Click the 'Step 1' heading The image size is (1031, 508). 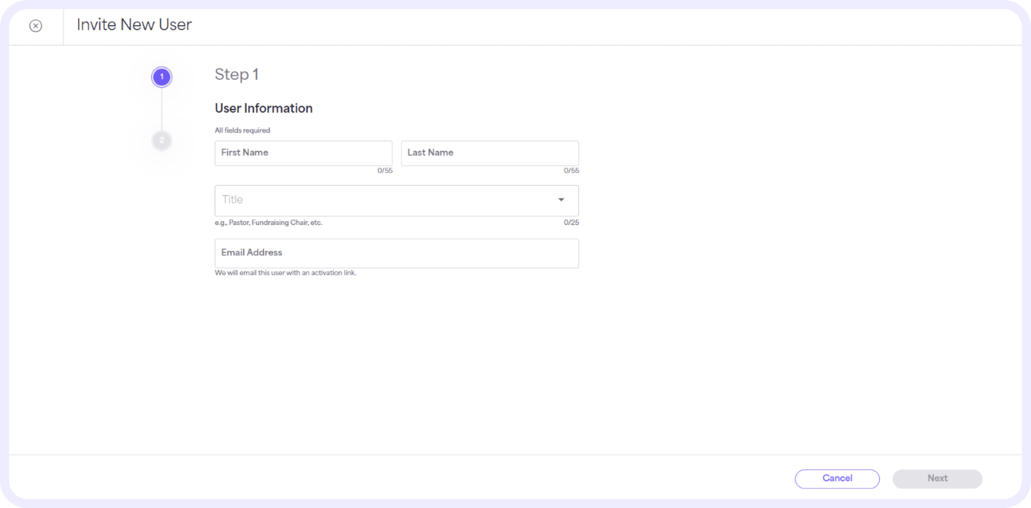237,75
